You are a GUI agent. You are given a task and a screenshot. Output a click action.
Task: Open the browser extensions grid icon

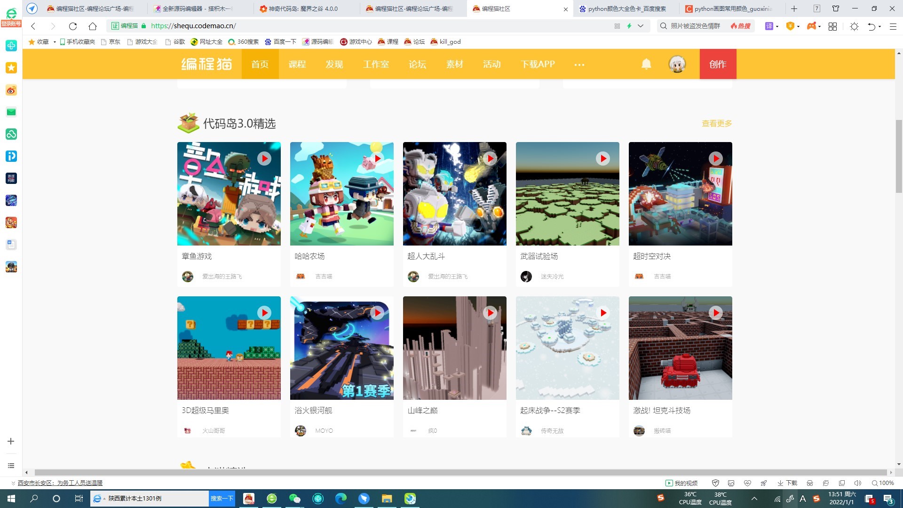pyautogui.click(x=832, y=26)
